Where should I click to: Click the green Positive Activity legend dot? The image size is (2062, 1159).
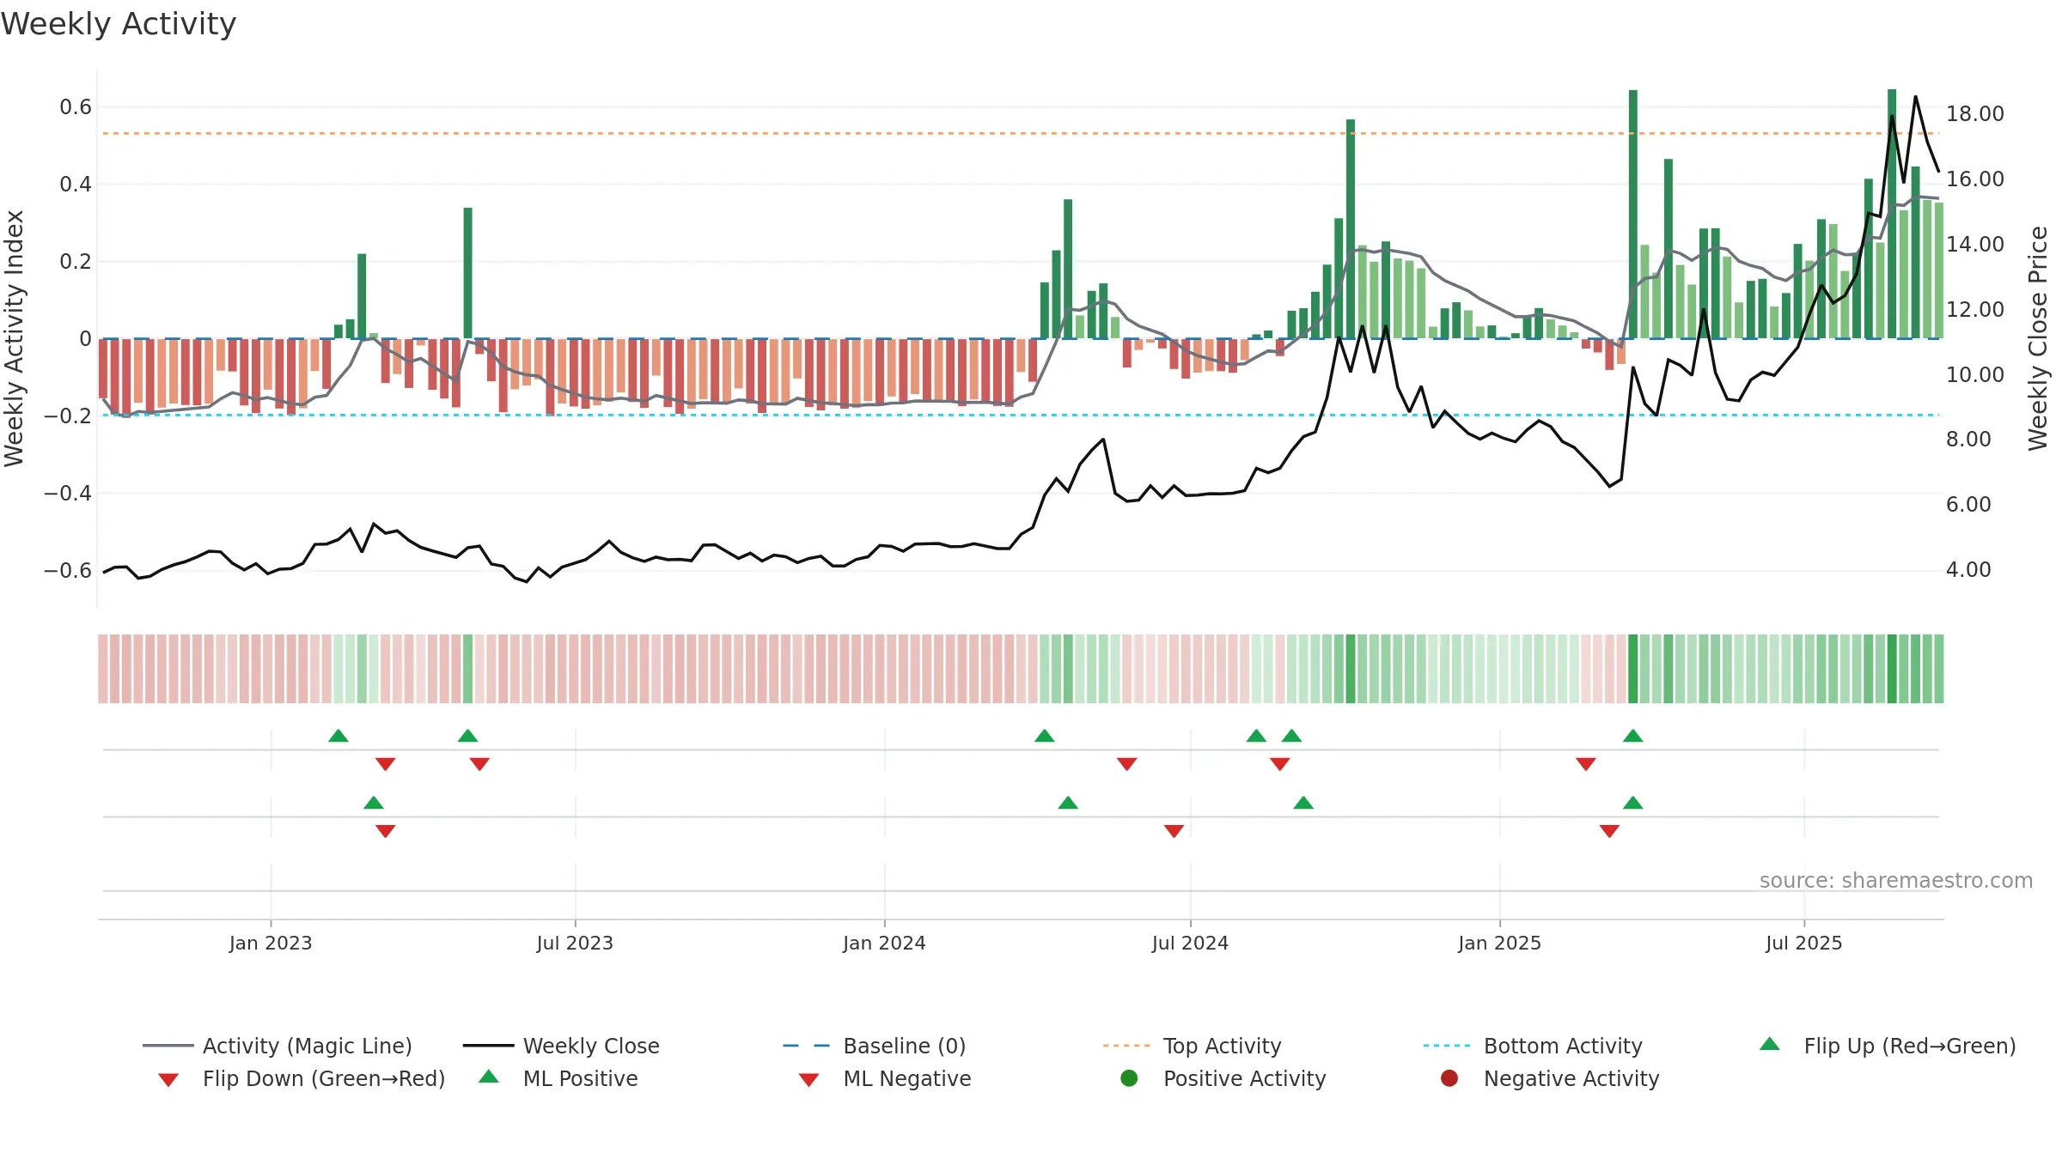coord(1129,1078)
